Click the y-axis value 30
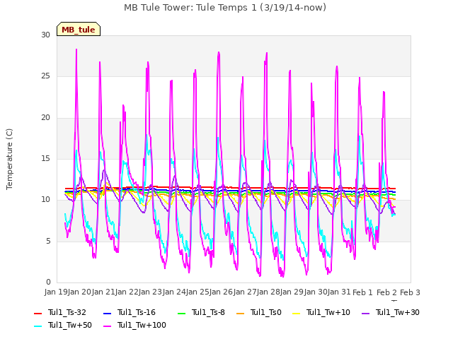Screen dimensions: 453x339 (x=45, y=35)
